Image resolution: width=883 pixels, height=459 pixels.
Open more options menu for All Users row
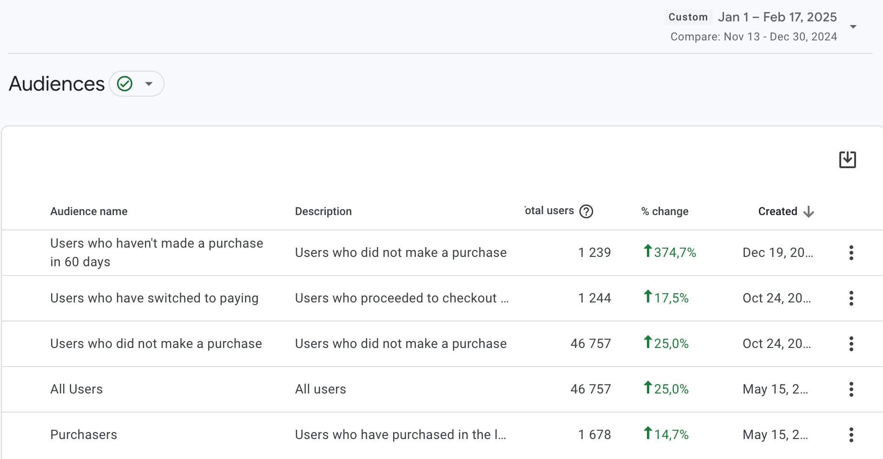tap(851, 389)
